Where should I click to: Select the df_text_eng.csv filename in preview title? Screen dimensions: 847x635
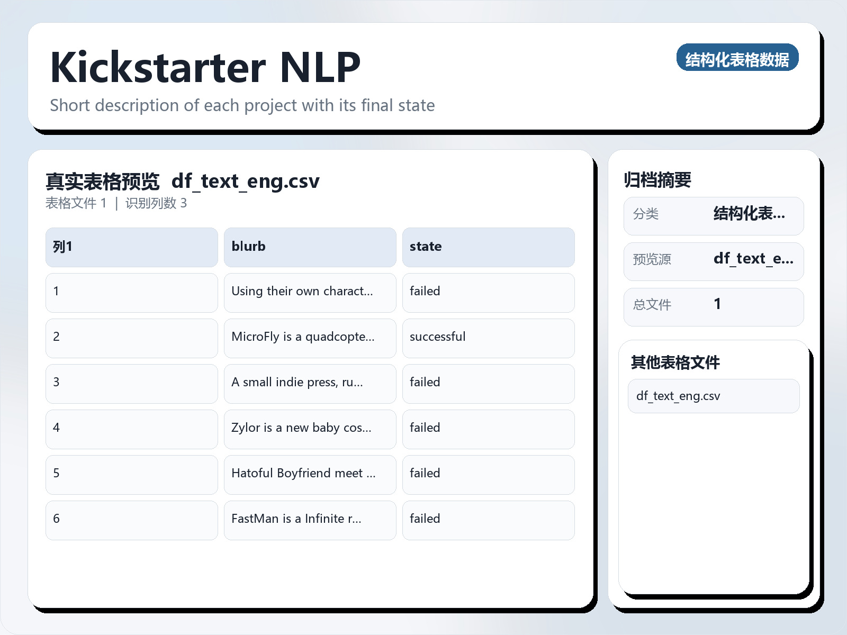click(x=246, y=182)
